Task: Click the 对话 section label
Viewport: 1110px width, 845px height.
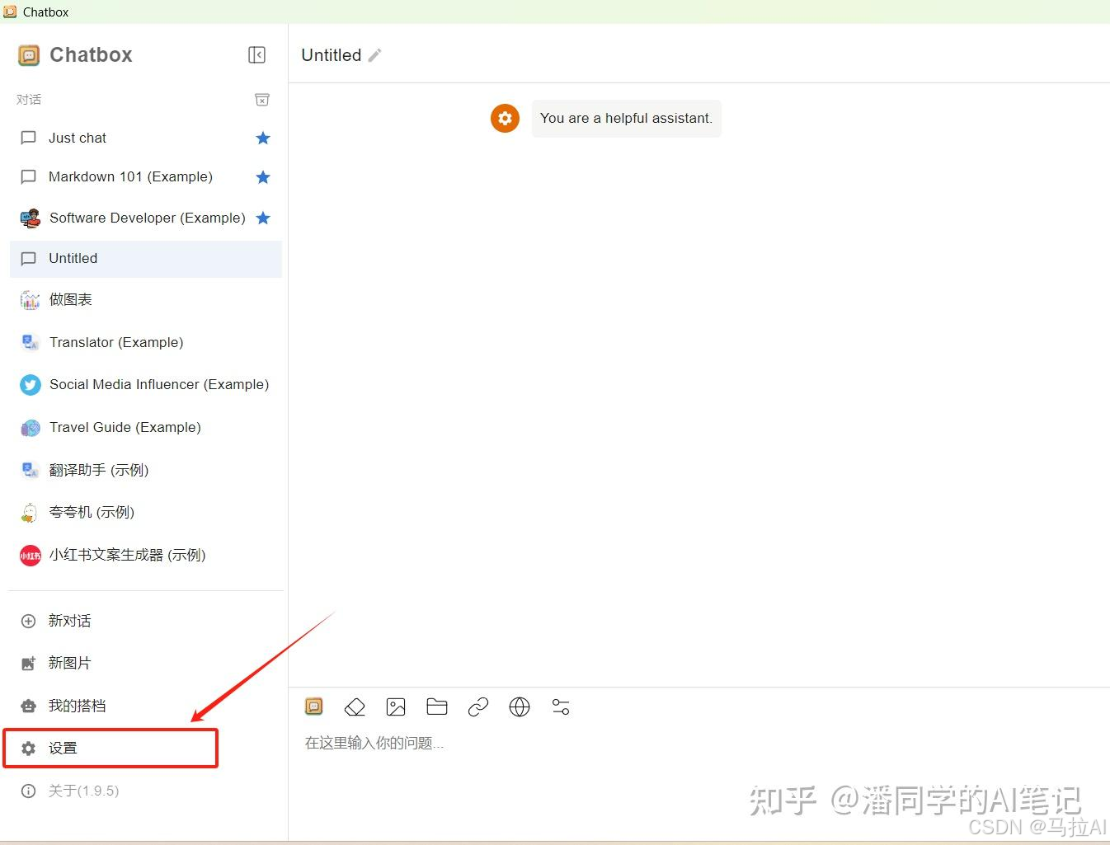Action: [29, 99]
